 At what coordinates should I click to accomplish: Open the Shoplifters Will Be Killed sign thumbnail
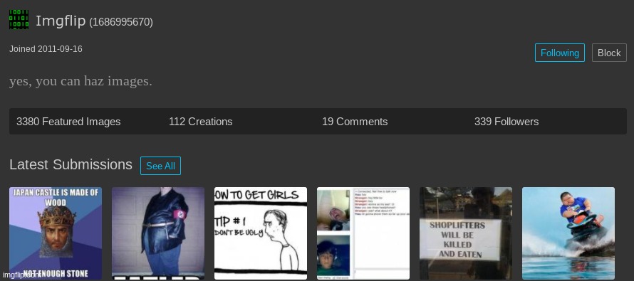pyautogui.click(x=466, y=233)
